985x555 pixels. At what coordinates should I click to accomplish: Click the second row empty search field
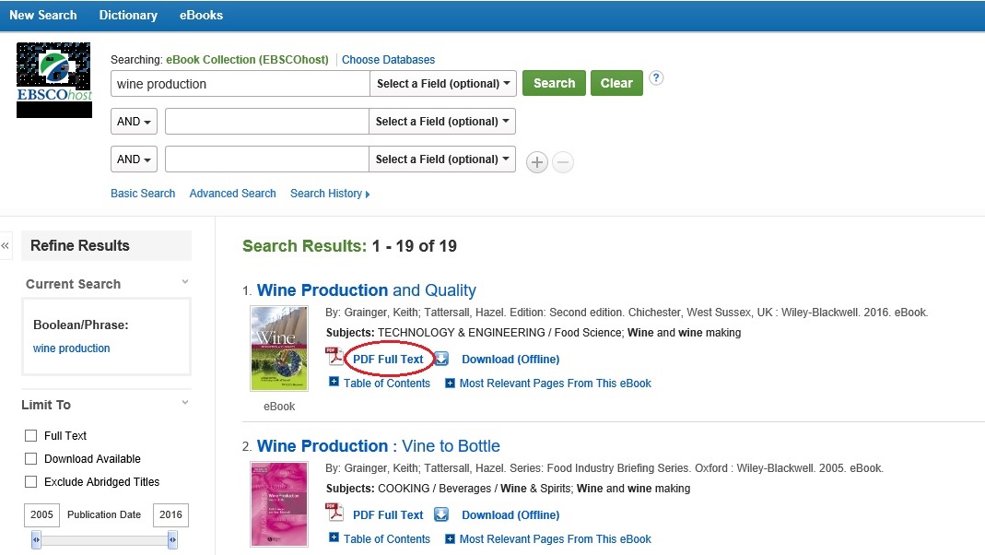coord(267,122)
